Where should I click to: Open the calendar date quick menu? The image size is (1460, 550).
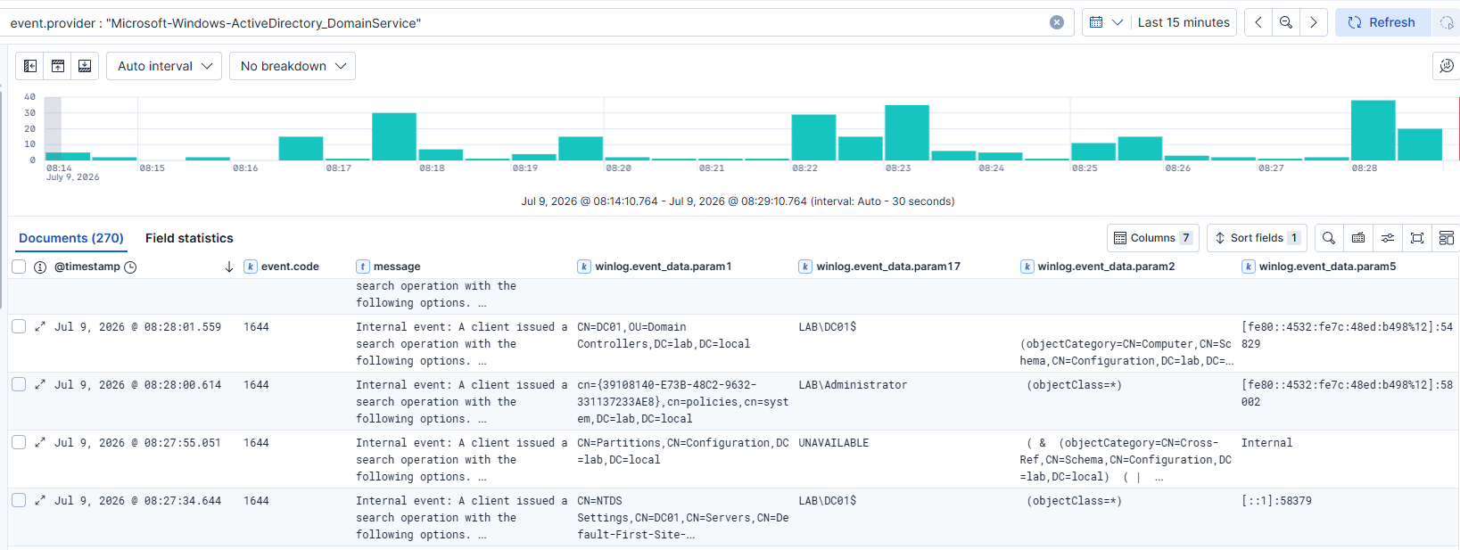point(1106,22)
